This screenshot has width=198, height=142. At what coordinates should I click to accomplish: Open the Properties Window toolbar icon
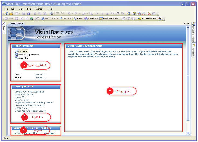pyautogui.click(x=134, y=13)
